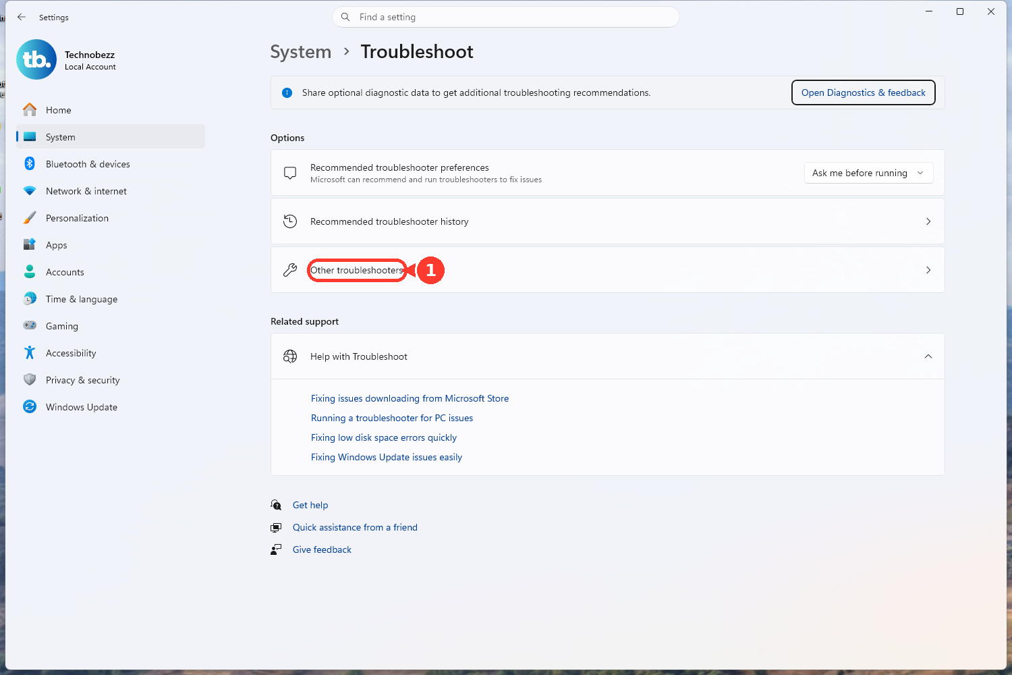Click the Windows Update sync icon

(30, 406)
